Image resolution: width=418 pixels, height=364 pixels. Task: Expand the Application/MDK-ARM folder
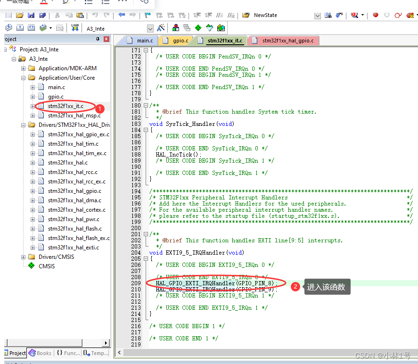[23, 68]
